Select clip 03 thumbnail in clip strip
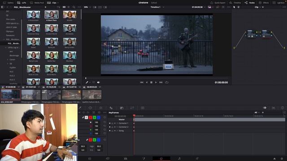 point(51,94)
